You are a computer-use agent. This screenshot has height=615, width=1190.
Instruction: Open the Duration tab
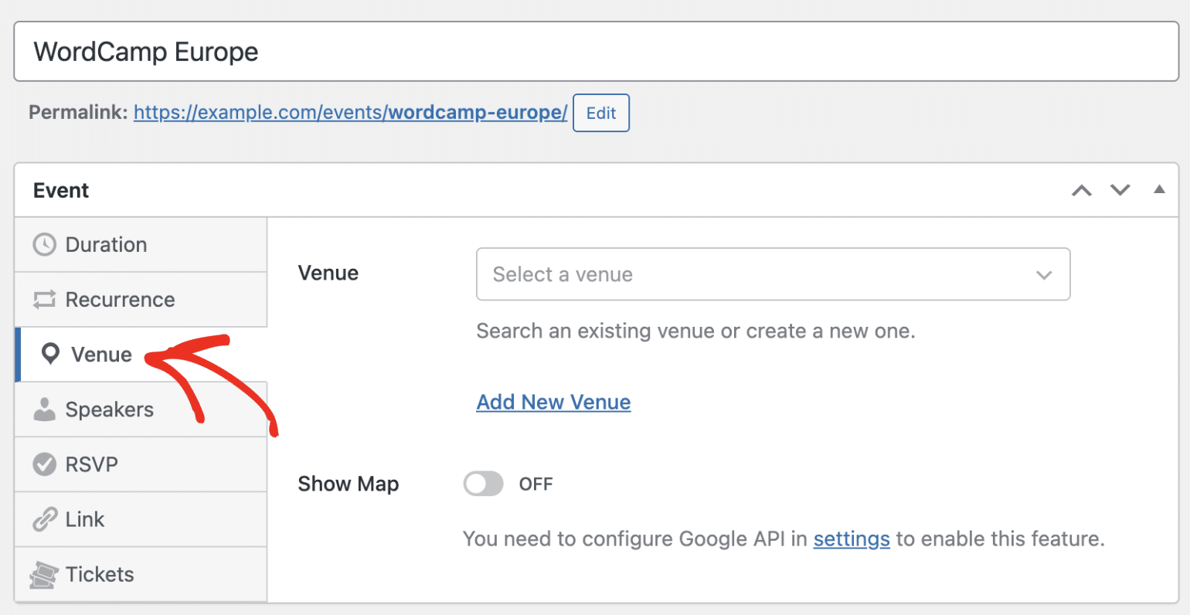141,244
